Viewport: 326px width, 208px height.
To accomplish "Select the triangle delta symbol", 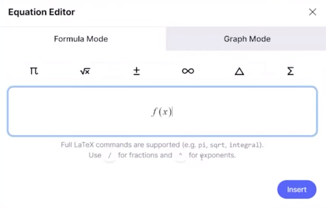I will (x=239, y=71).
